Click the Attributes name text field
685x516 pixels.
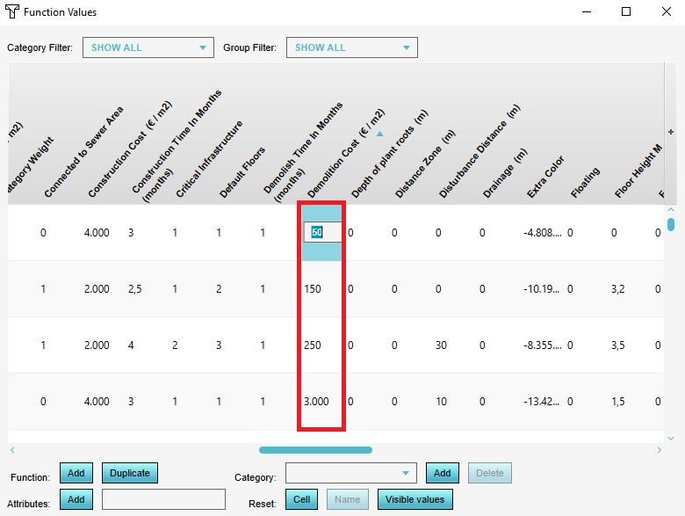pyautogui.click(x=163, y=500)
